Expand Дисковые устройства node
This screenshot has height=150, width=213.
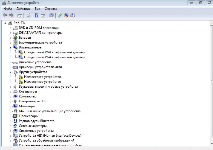10,62
